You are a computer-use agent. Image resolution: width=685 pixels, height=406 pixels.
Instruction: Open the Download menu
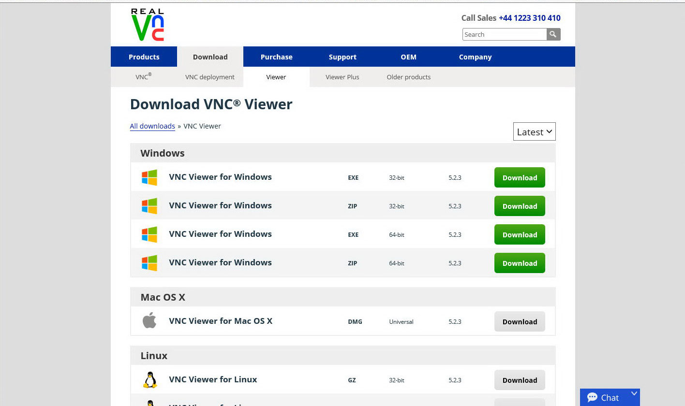(x=210, y=57)
